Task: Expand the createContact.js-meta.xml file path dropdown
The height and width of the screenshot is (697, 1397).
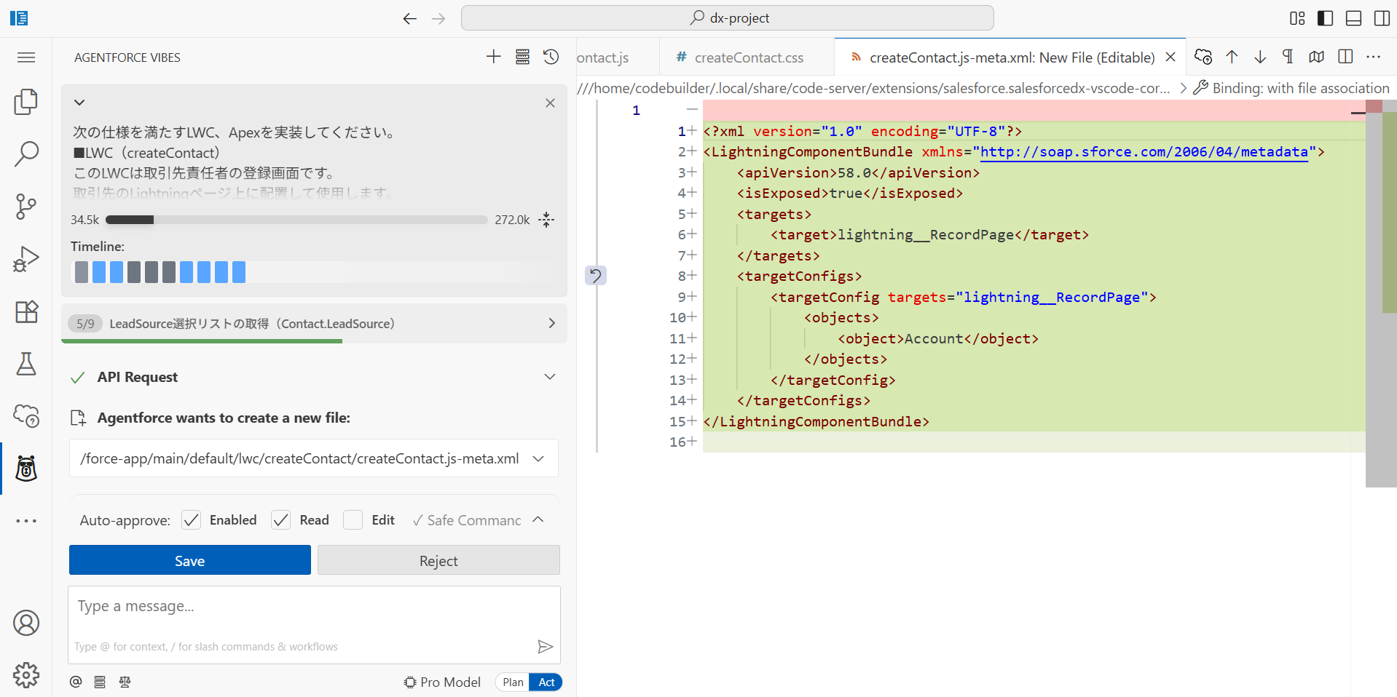Action: 538,458
